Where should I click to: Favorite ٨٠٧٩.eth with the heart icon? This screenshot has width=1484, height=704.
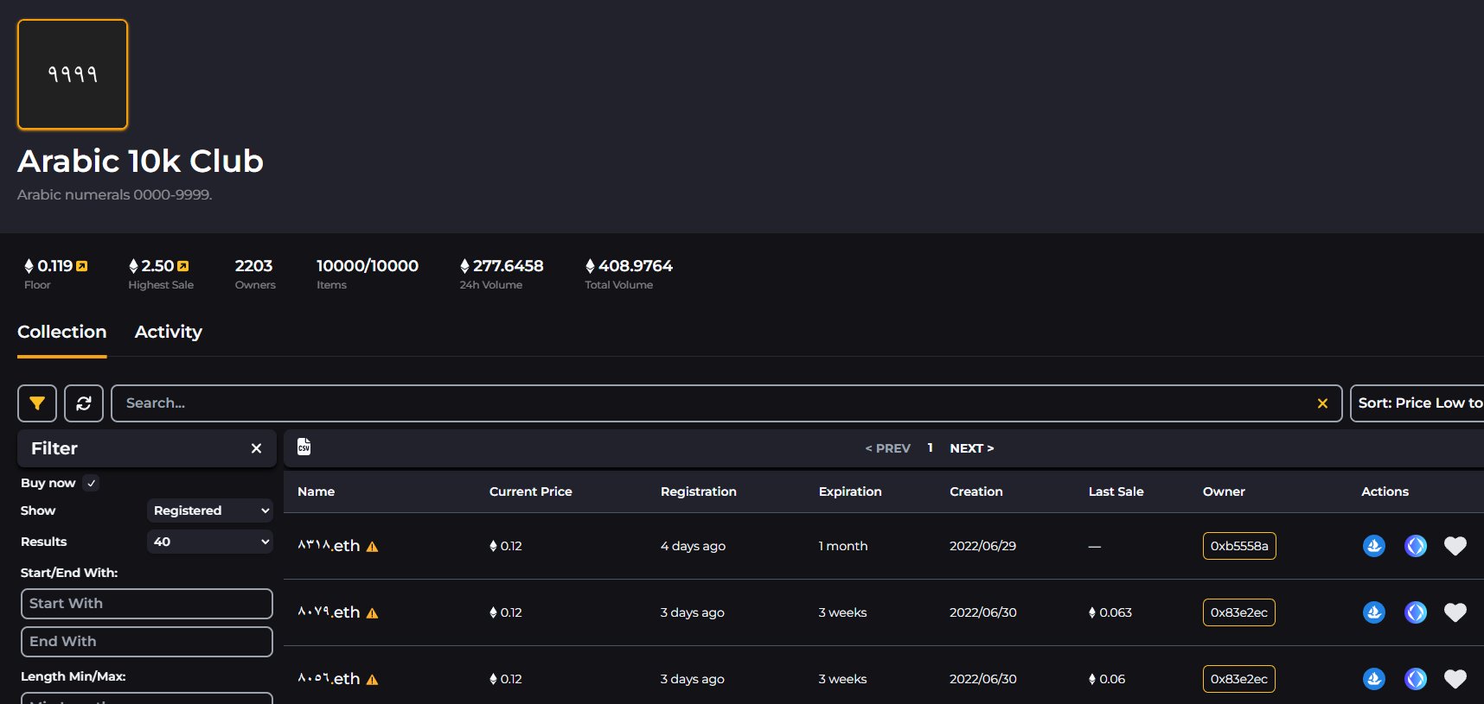click(1455, 612)
